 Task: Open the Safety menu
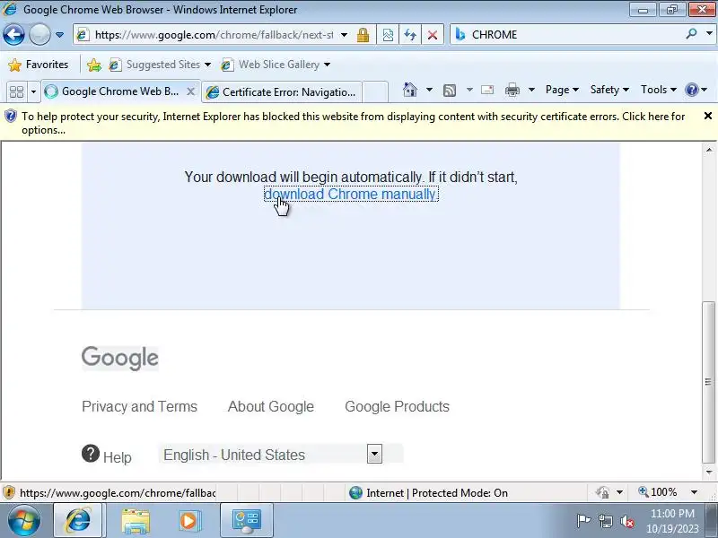pyautogui.click(x=609, y=90)
